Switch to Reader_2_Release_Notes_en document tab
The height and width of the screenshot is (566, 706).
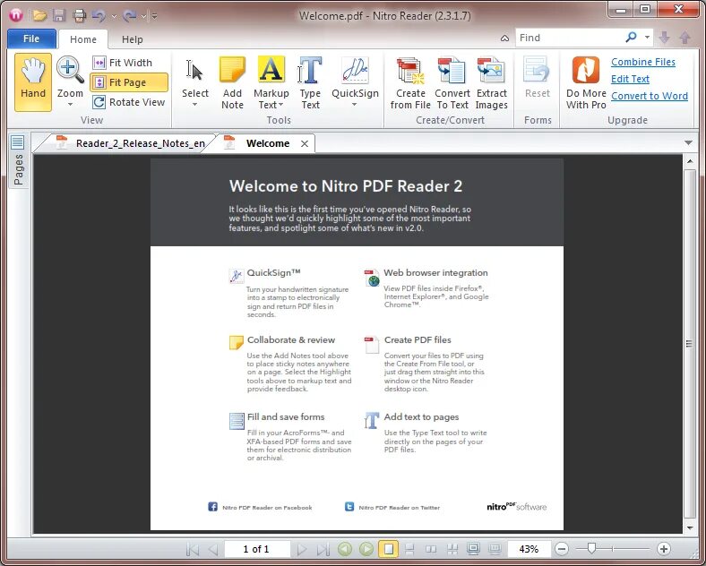click(x=130, y=143)
